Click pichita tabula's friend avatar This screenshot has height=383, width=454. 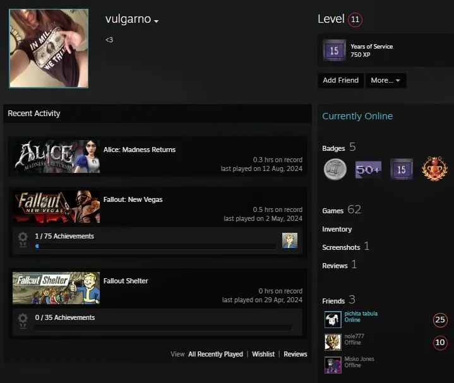pyautogui.click(x=333, y=320)
